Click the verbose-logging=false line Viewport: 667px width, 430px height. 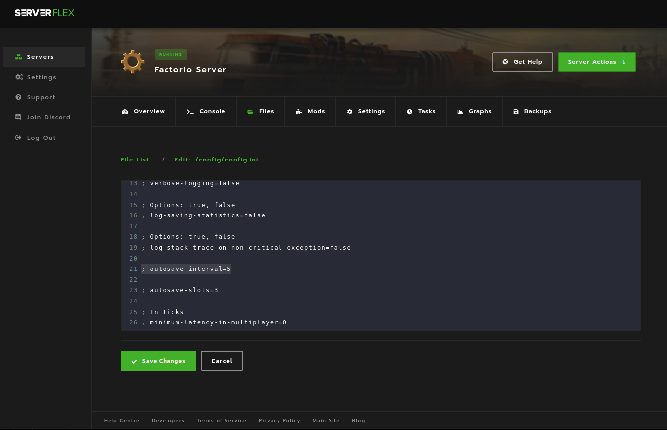pos(190,184)
